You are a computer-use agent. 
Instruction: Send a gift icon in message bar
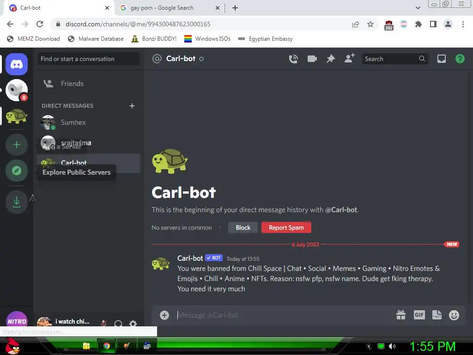[401, 315]
